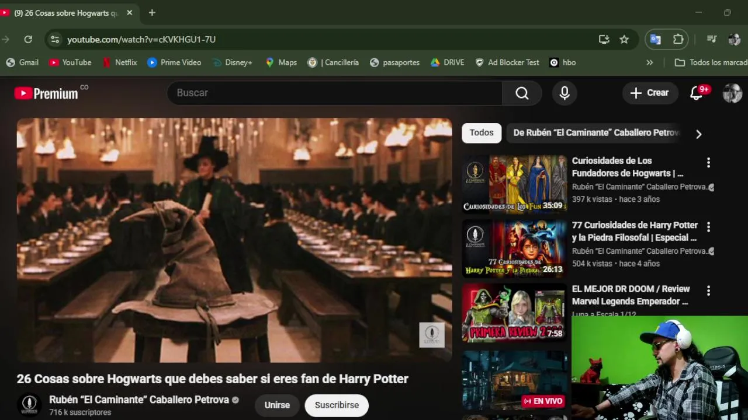This screenshot has height=420, width=748.
Task: Open the hbo bookmark
Action: point(563,62)
